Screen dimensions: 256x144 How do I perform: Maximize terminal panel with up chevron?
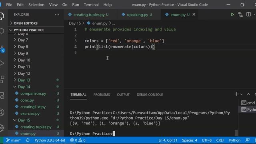click(x=248, y=94)
